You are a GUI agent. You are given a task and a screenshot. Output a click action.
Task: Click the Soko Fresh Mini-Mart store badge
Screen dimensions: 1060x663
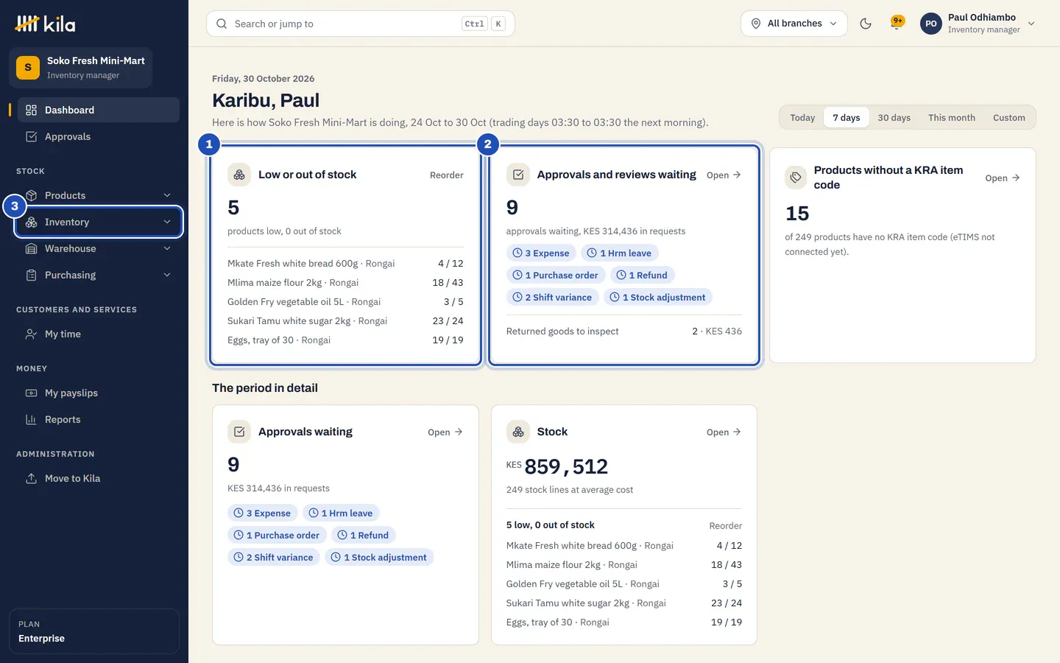pos(28,67)
